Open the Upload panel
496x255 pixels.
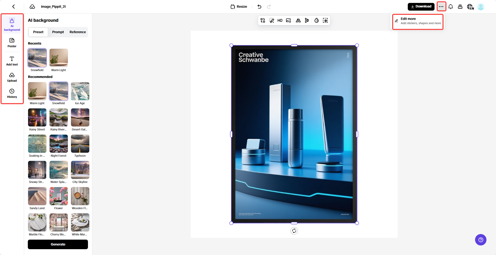click(12, 77)
